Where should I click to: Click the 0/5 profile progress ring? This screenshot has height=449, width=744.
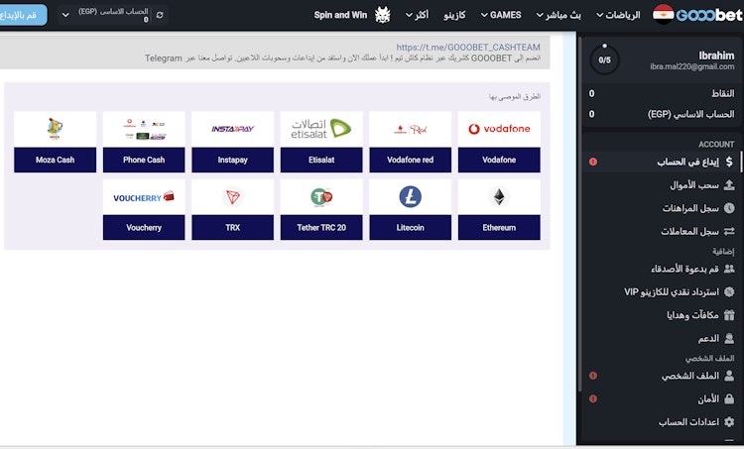pos(604,59)
